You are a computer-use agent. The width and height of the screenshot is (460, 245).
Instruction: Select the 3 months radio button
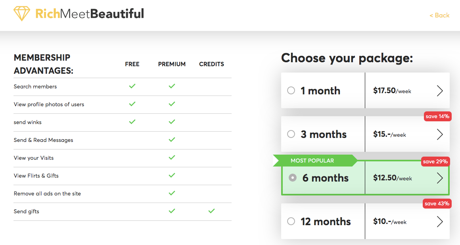tap(291, 134)
